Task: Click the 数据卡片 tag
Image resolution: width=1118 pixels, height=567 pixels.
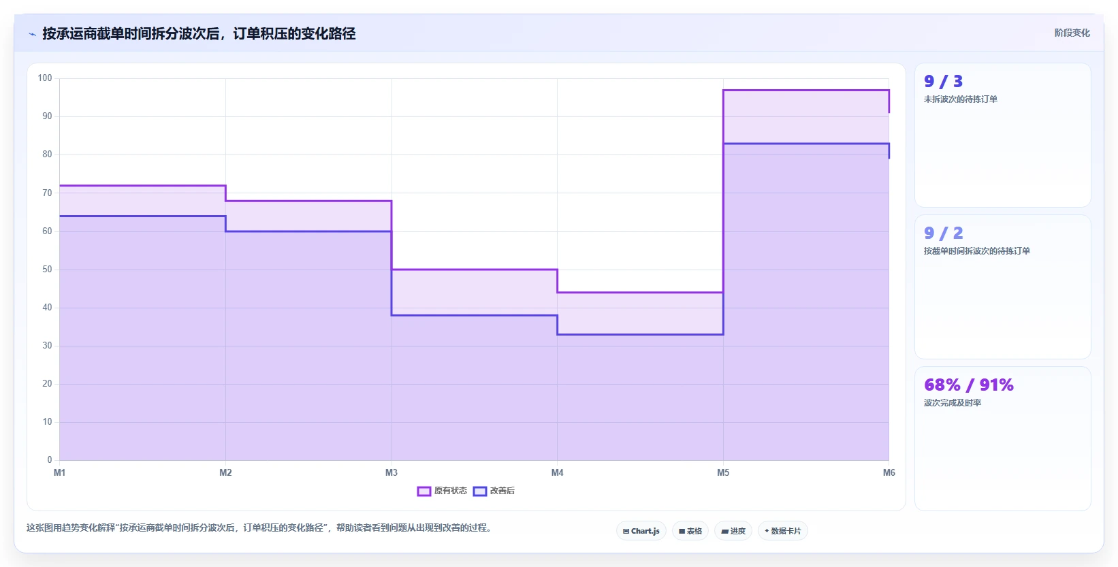Action: click(783, 531)
